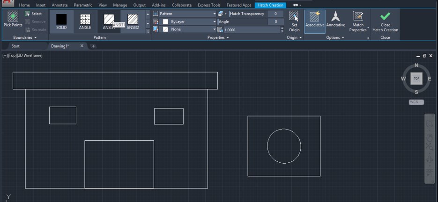Open the WCS coordinate system dropdown

pos(416,102)
